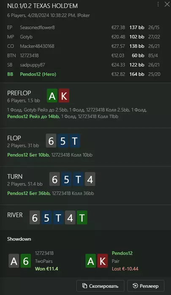The image size is (171, 295).
Task: Select the red King card in Preflop
Action: coord(64,96)
